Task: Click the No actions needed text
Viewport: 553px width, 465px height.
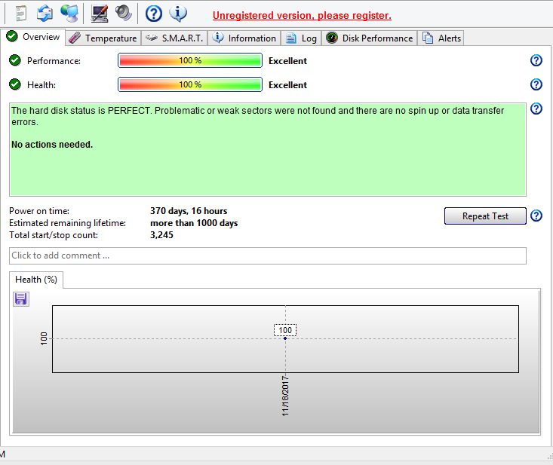Action: tap(52, 145)
